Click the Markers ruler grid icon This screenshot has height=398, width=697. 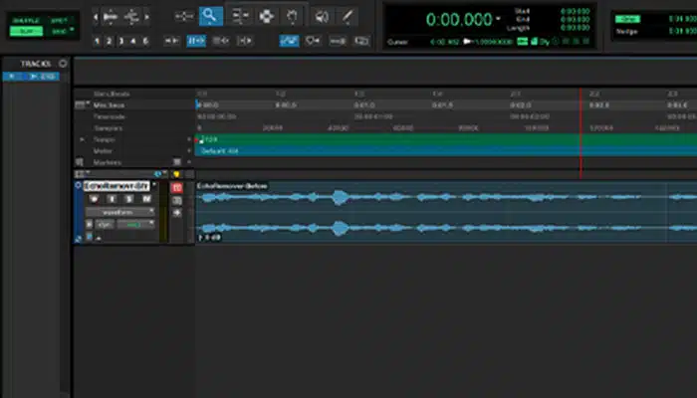coord(177,162)
